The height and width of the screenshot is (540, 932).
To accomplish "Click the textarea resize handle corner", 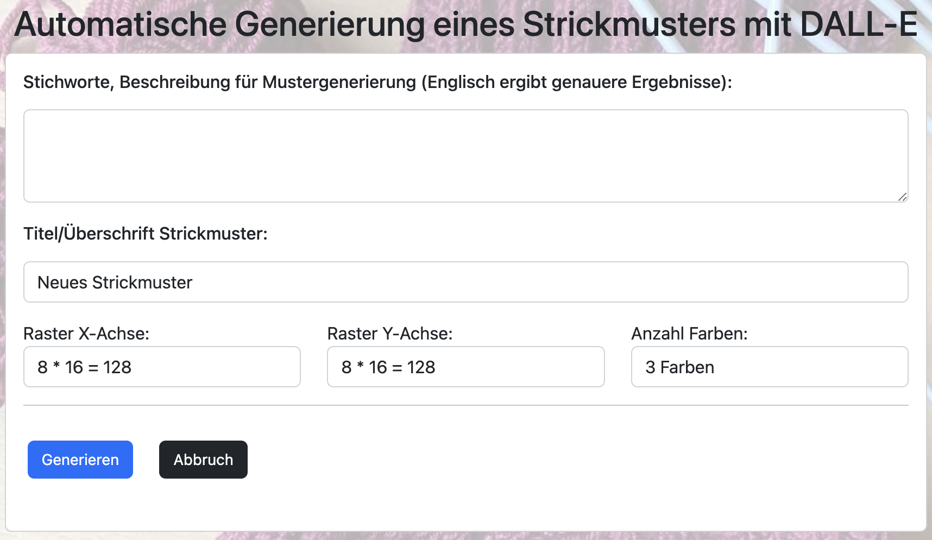I will 902,197.
